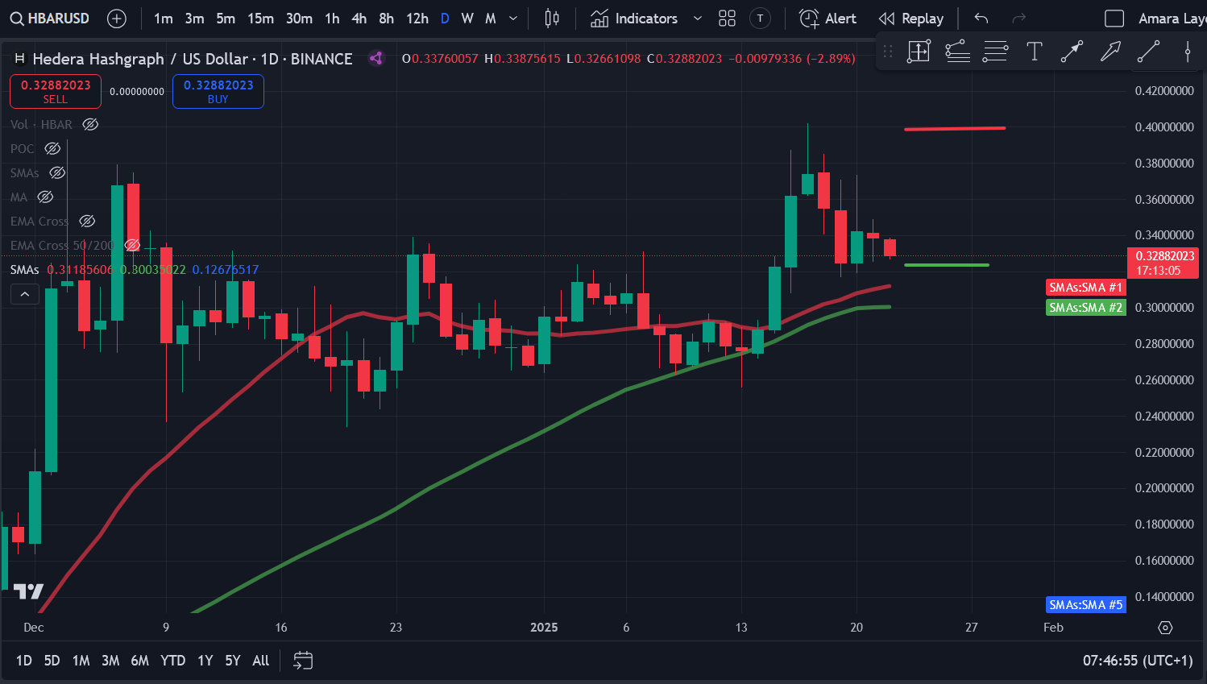Open the chart settings gear icon
Screen dimensions: 1207x684
pos(1165,628)
